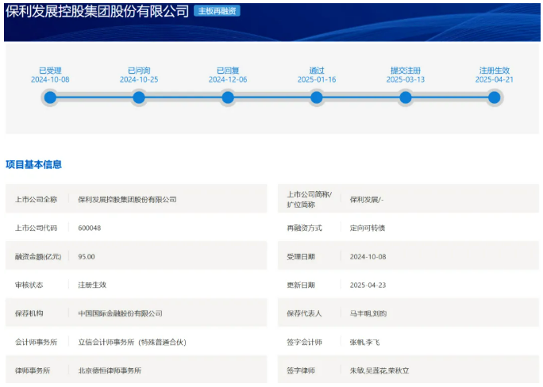The image size is (543, 387).
Task: Click the final 注册生效 timeline circle
Action: tap(494, 98)
